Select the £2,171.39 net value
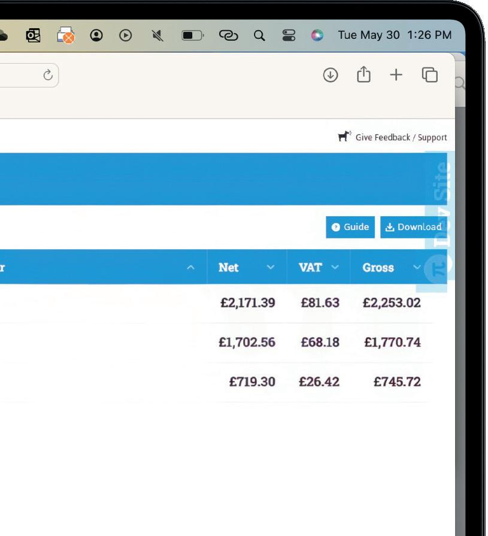Viewport: 488px width, 536px height. pyautogui.click(x=248, y=303)
